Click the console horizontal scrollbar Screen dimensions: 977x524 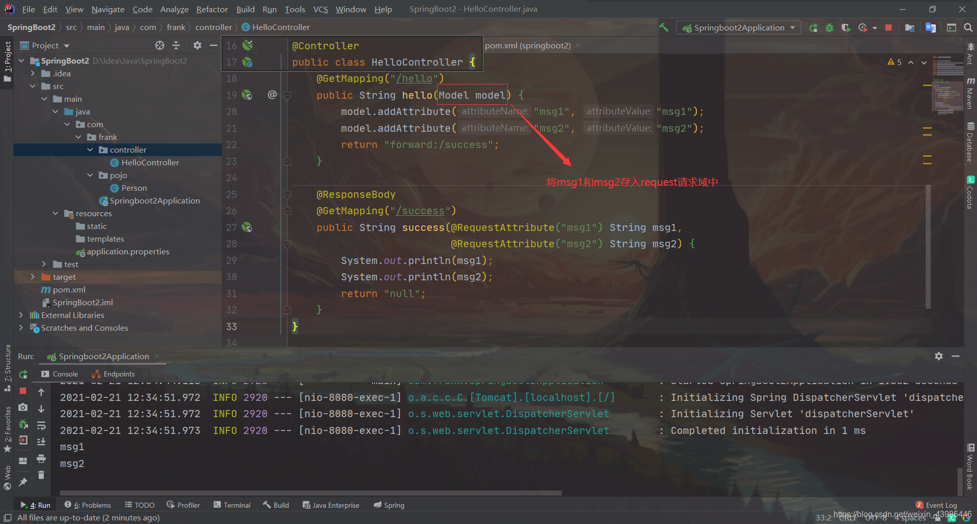pyautogui.click(x=310, y=493)
